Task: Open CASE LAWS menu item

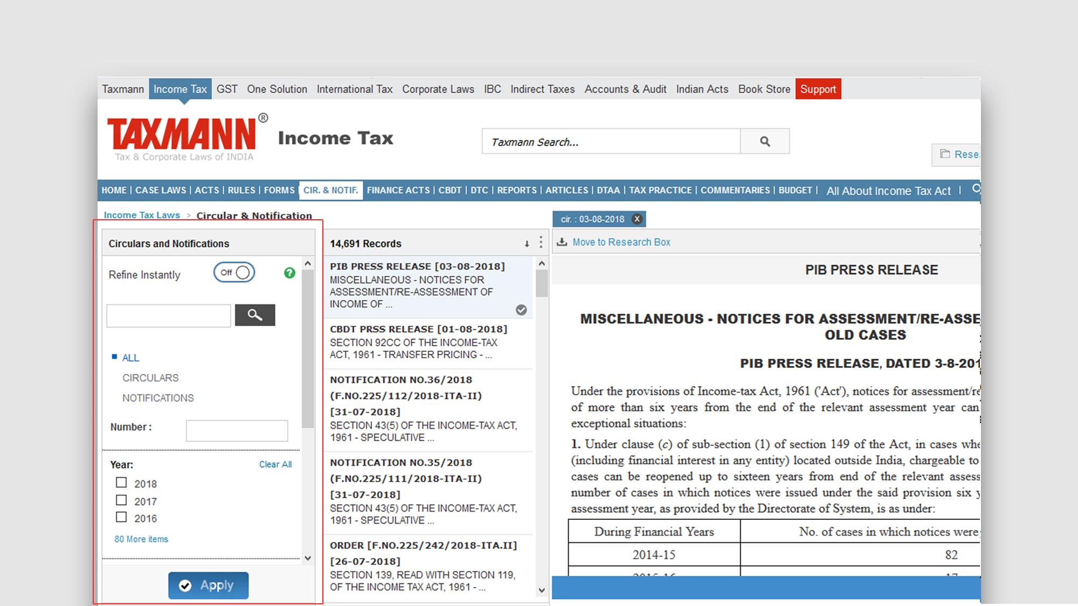Action: [160, 190]
